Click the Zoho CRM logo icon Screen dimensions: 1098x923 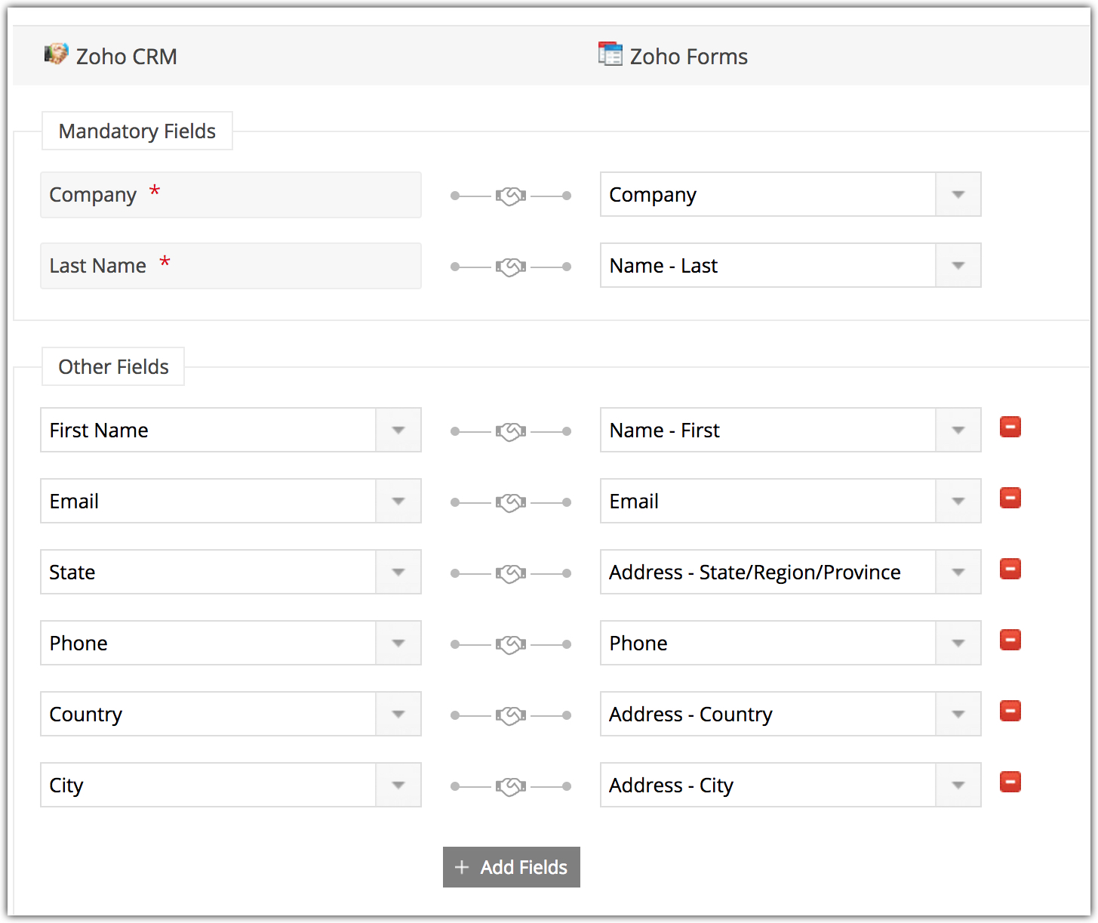pos(56,54)
